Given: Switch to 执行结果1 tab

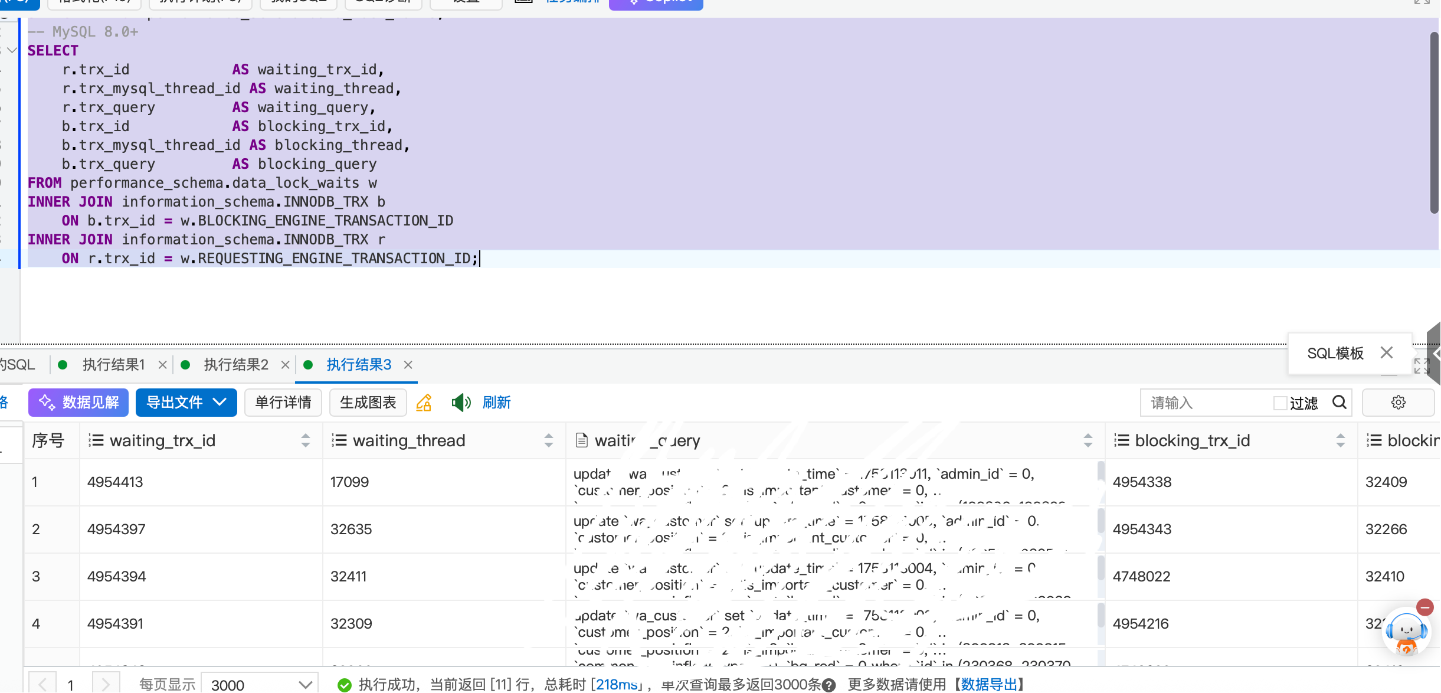Looking at the screenshot, I should [x=113, y=365].
